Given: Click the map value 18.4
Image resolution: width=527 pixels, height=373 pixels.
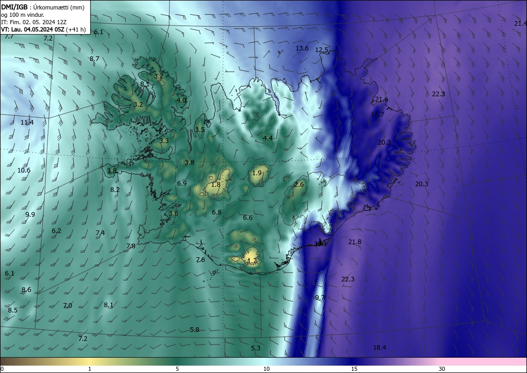Looking at the screenshot, I should [380, 348].
